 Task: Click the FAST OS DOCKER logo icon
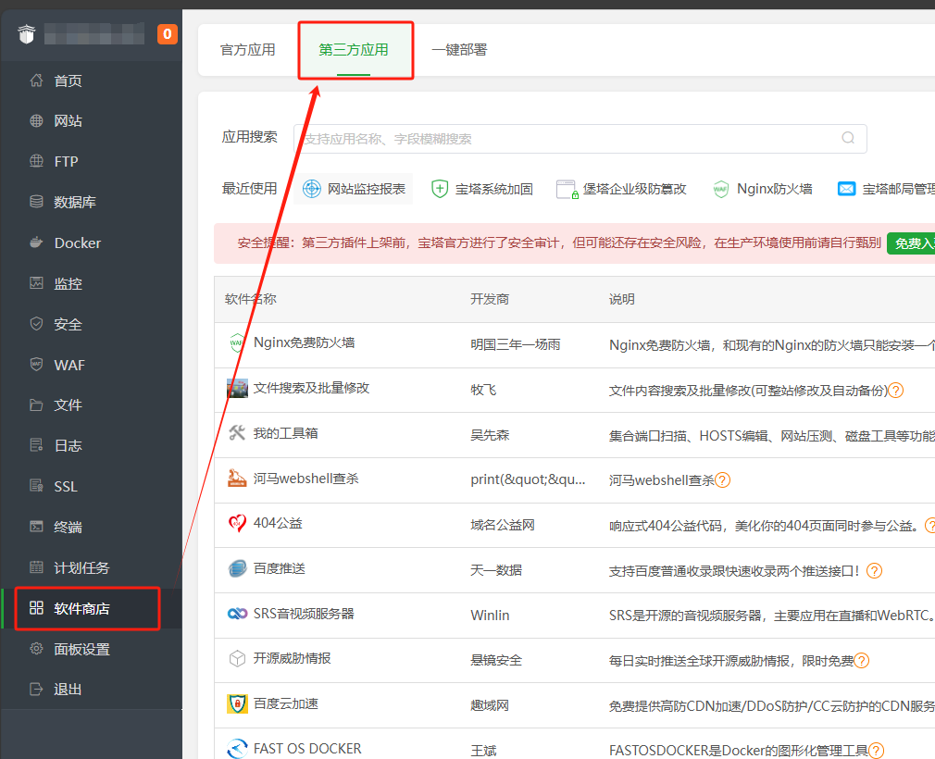tap(237, 748)
